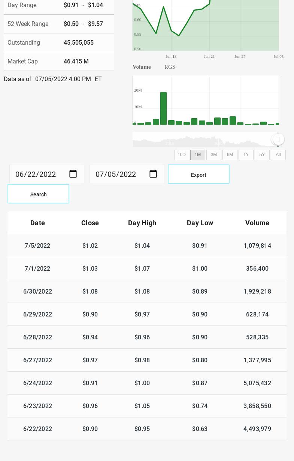Switch chart to 3M range
The width and height of the screenshot is (294, 461).
(214, 155)
